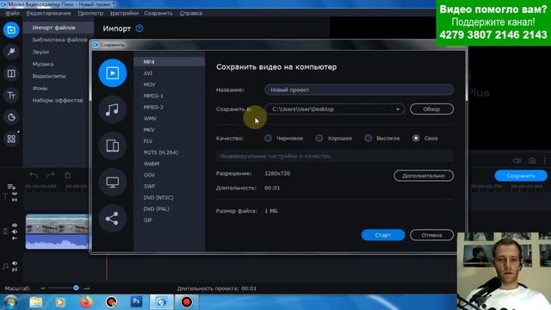Open Просмотр menu
Viewport: 551px width, 310px height.
tap(90, 13)
